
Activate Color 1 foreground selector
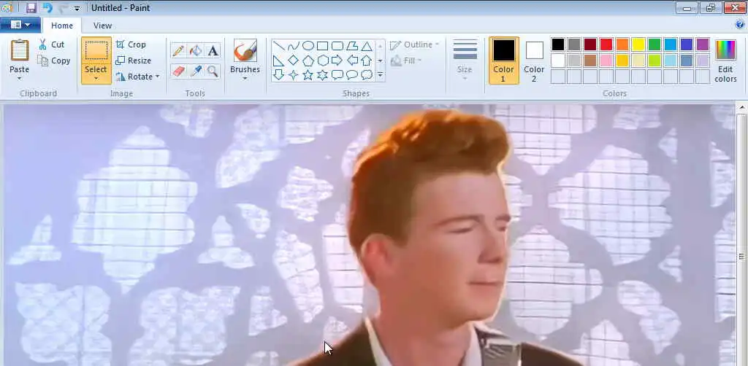[x=504, y=61]
